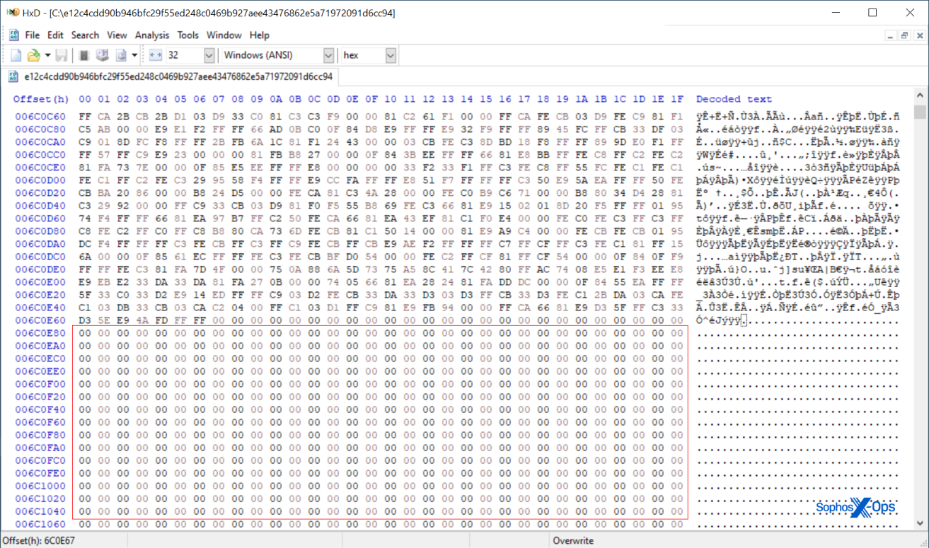Click the vertical scrollbar thumb
This screenshot has height=548, width=929.
click(919, 112)
